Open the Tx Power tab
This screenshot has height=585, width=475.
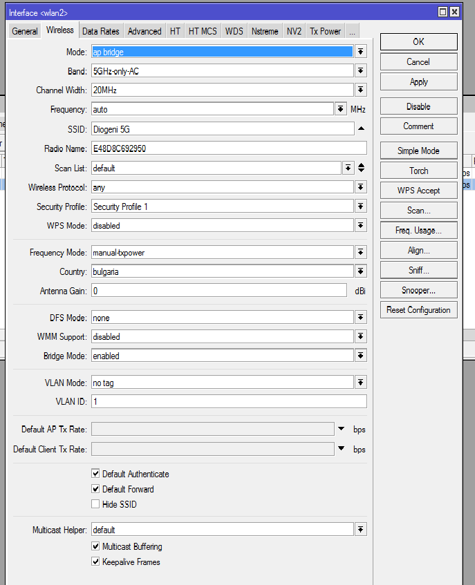tap(325, 30)
